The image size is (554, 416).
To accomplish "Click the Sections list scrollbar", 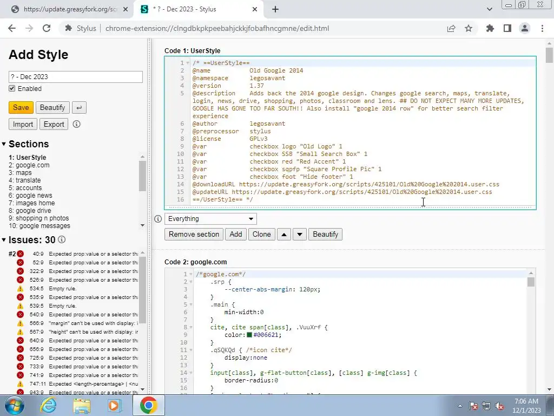I will [142, 176].
